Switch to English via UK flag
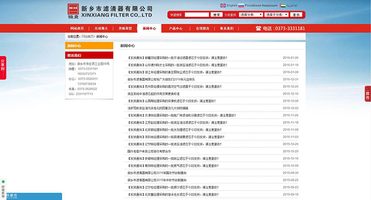 [223, 5]
